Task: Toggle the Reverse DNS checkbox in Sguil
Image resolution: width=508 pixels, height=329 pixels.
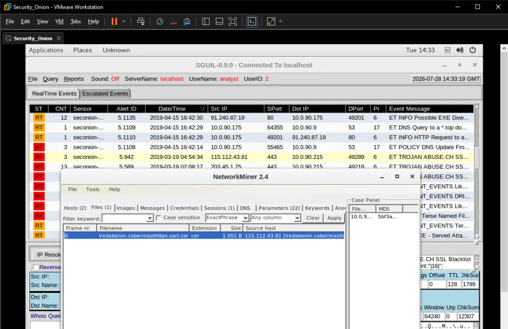Action: coord(36,267)
